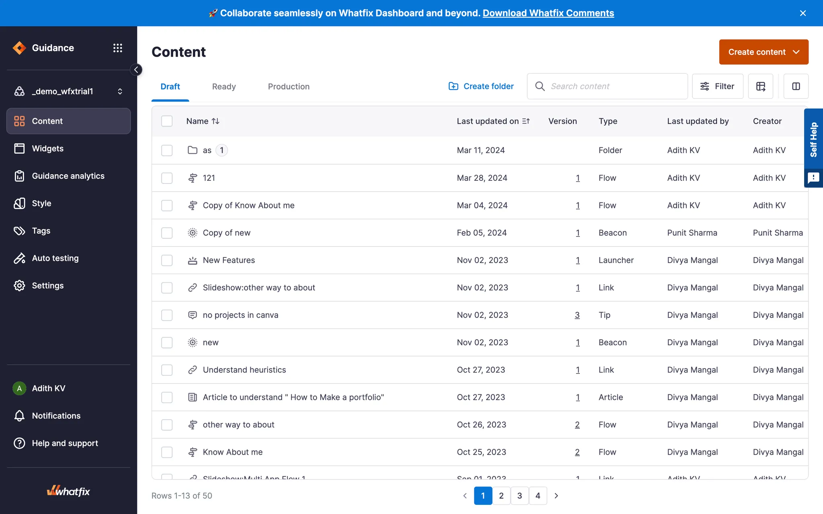Open the Create content dropdown
This screenshot has width=823, height=514.
click(763, 52)
